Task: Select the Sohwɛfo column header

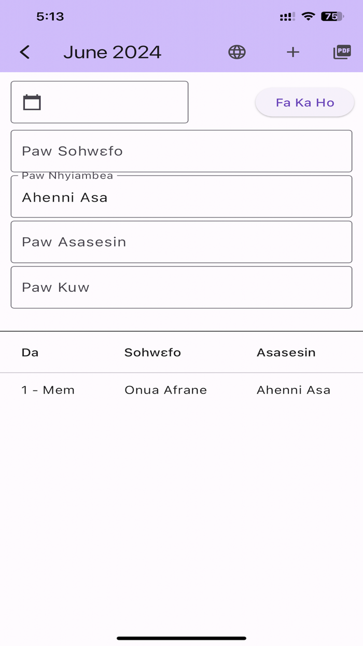Action: 152,352
